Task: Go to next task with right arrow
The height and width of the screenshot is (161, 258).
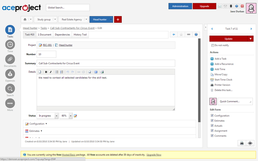Action: click(251, 28)
